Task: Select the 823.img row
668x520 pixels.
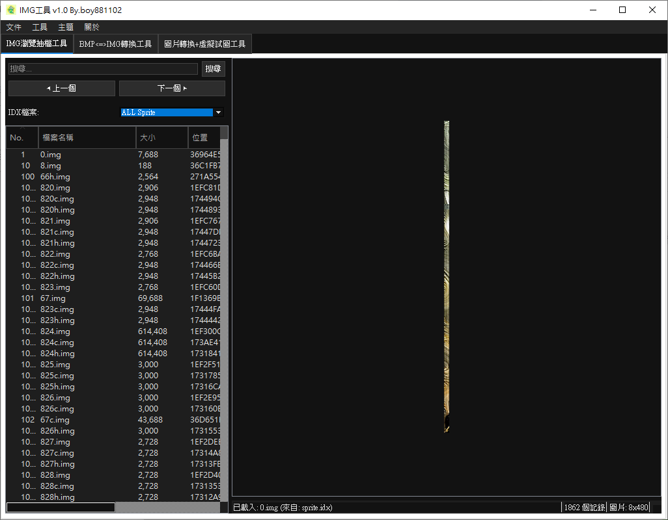Action: [114, 287]
